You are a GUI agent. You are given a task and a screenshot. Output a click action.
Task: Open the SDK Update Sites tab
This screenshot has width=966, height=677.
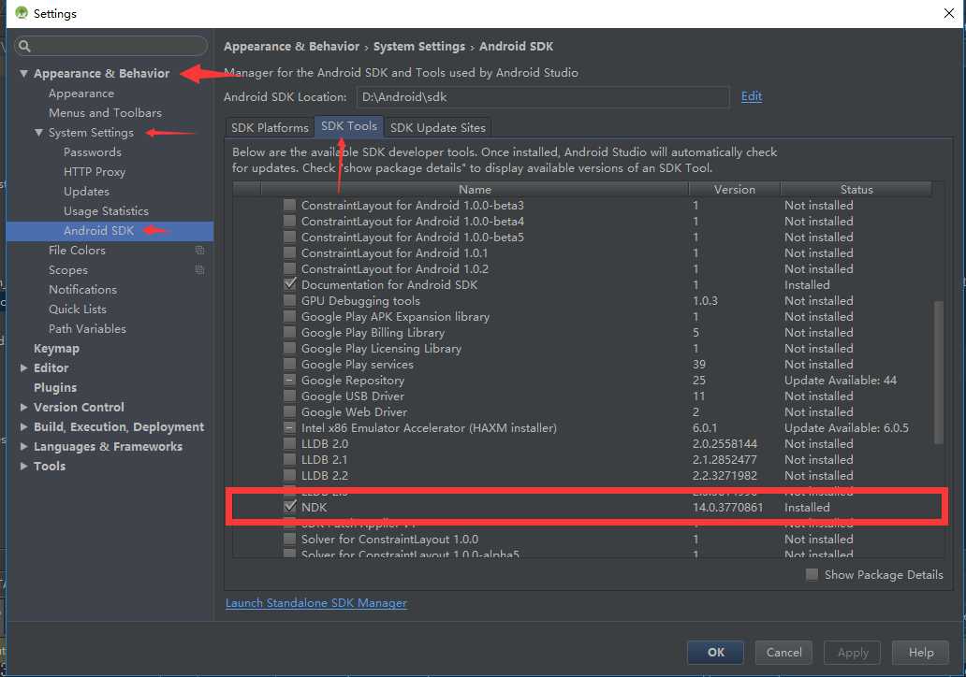437,127
